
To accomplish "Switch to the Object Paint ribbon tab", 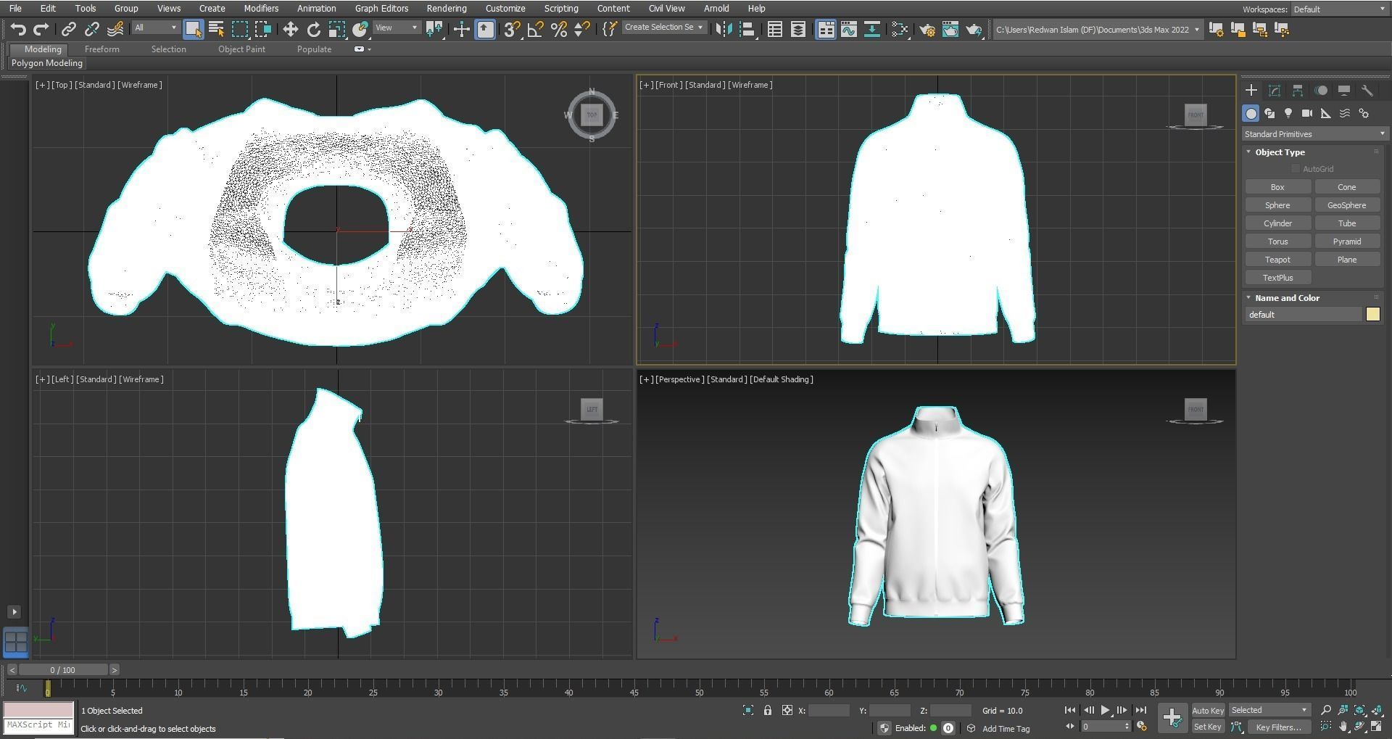I will [241, 49].
